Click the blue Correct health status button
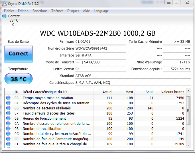The image size is (195, 153). point(19,54)
